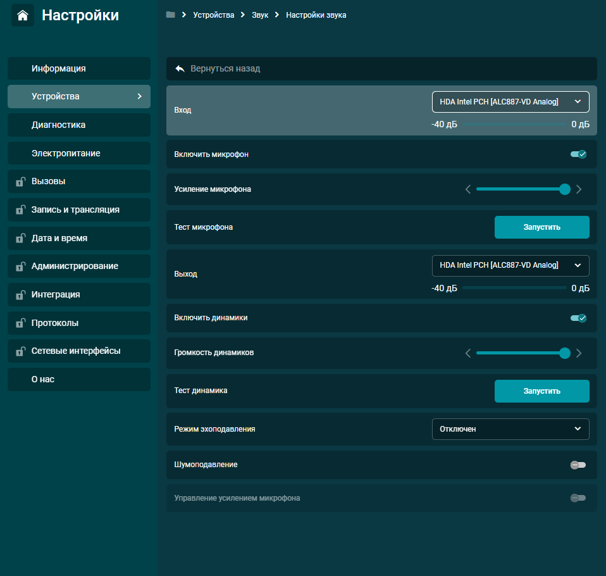Click the lock icon beside Вызовы
This screenshot has width=606, height=576.
(20, 182)
